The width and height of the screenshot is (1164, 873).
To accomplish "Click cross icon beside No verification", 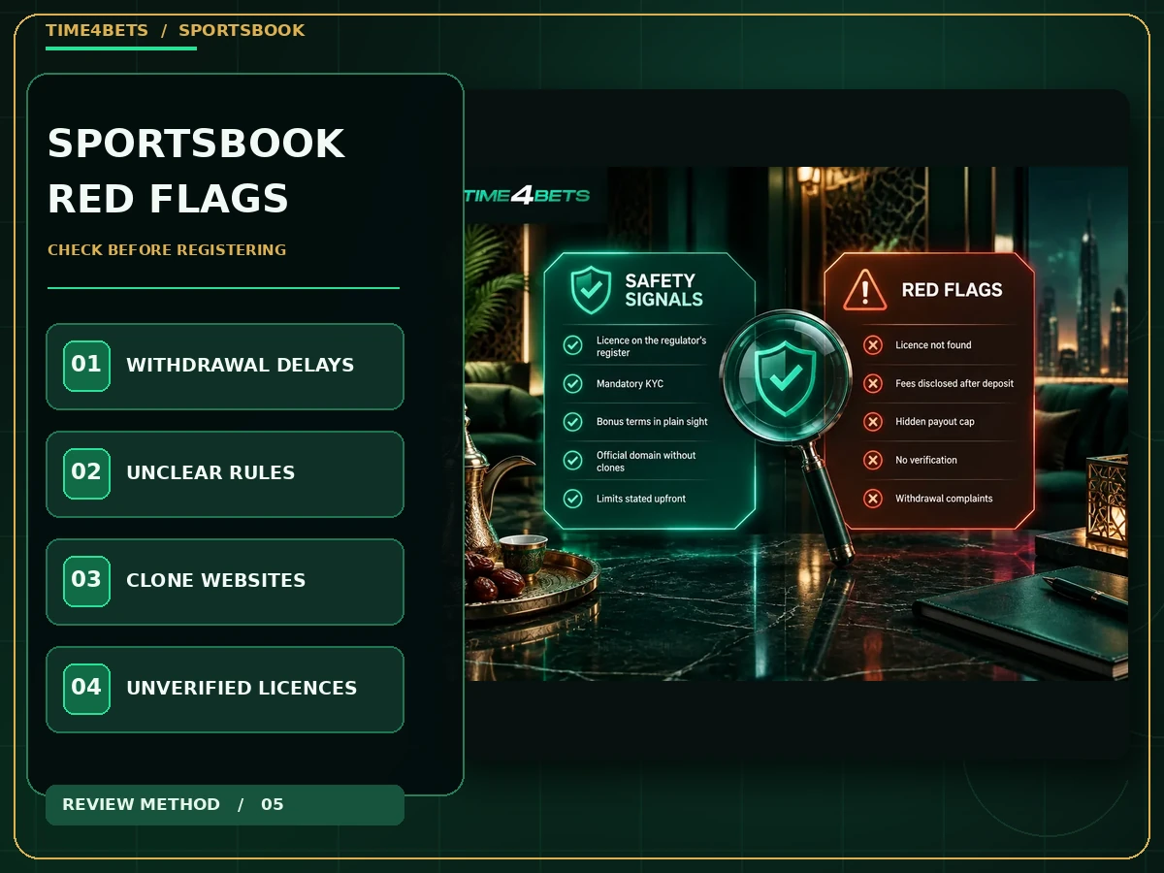I will coord(873,461).
